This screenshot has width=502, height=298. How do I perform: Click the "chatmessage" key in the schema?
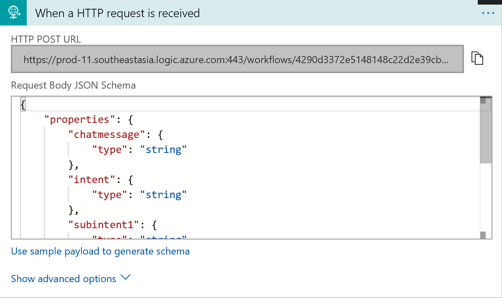coord(107,135)
